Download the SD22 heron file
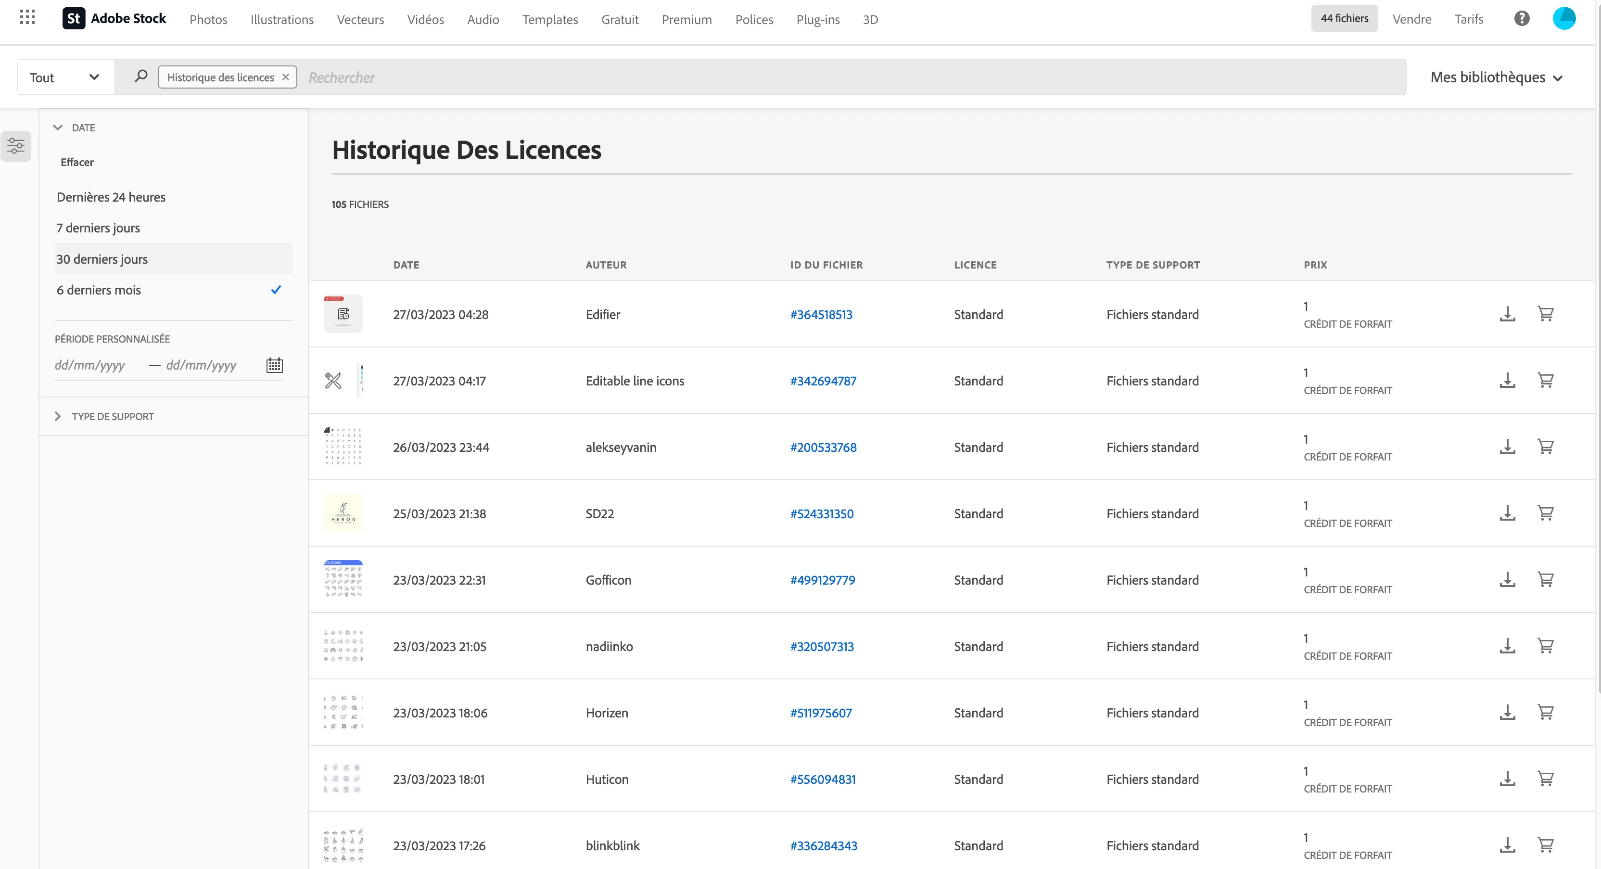Image resolution: width=1601 pixels, height=869 pixels. (1507, 513)
